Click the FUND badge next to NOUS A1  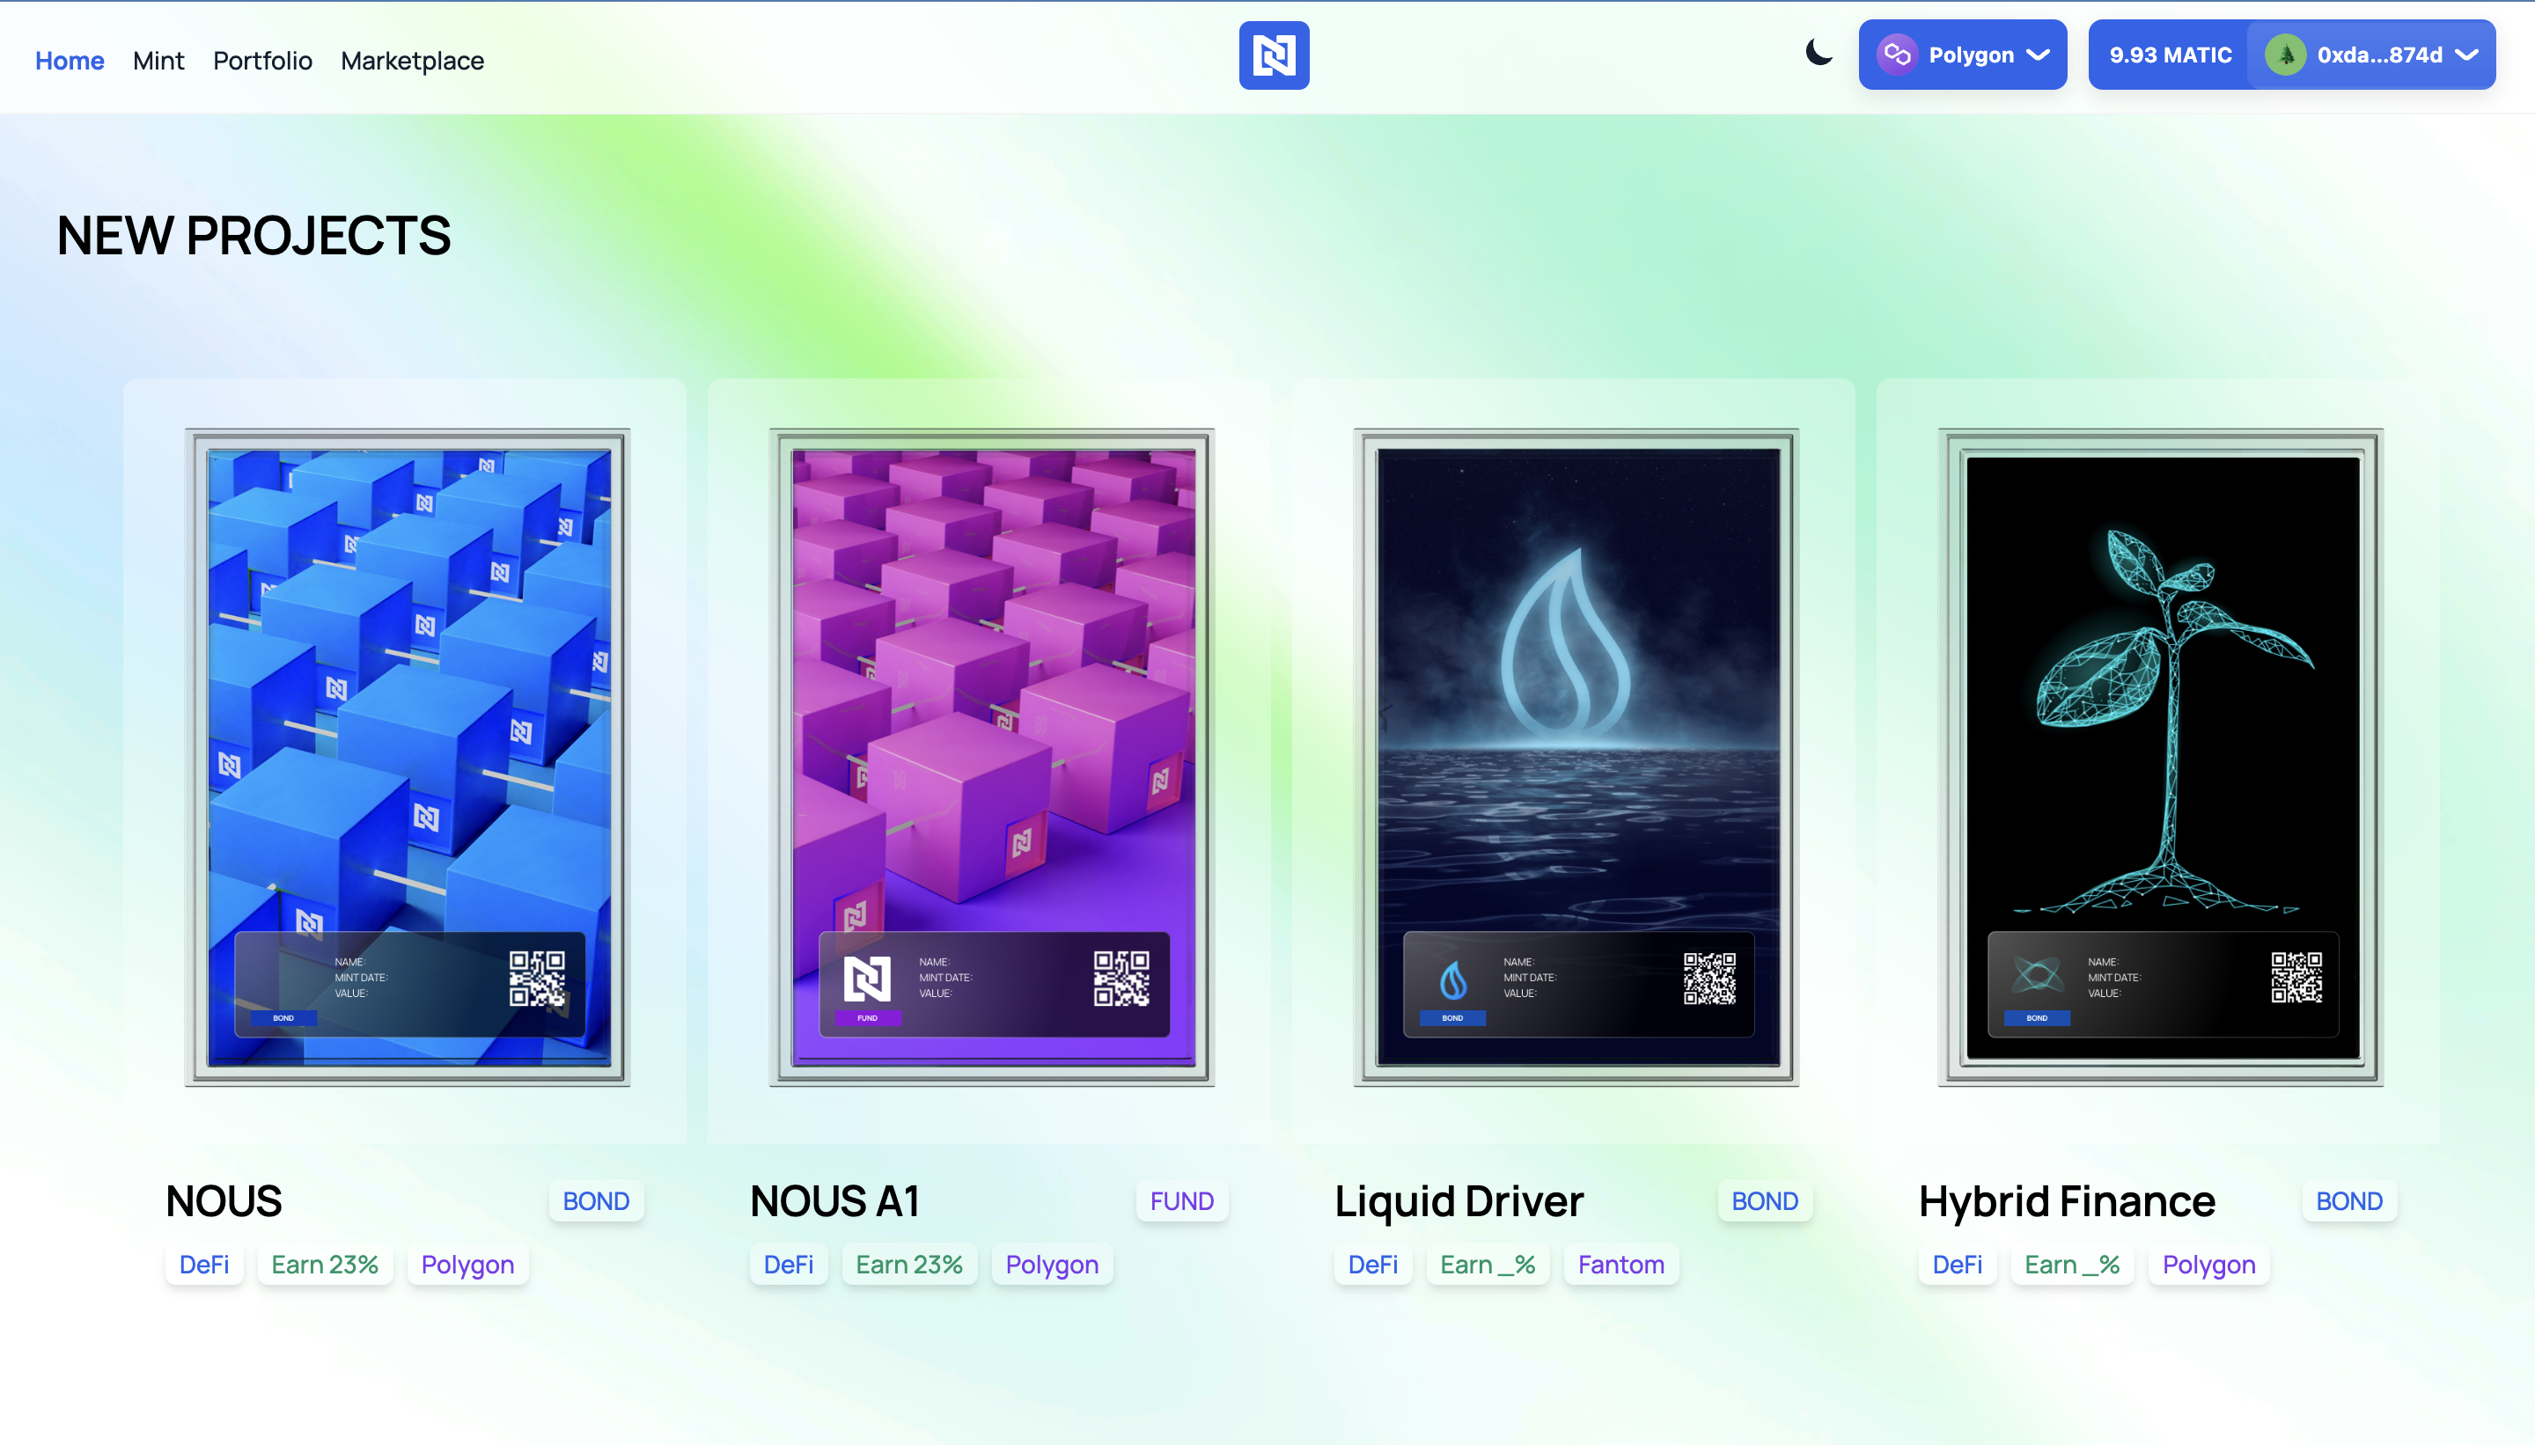point(1181,1201)
